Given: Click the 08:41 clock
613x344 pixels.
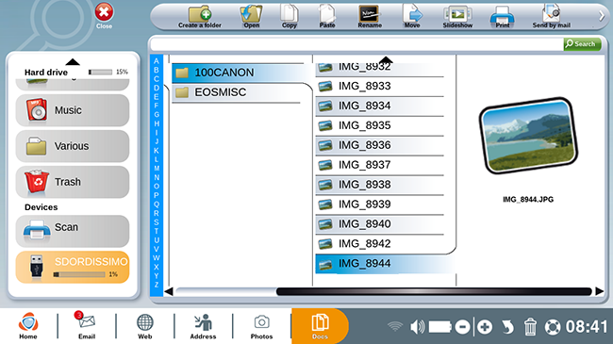Looking at the screenshot, I should (x=587, y=327).
